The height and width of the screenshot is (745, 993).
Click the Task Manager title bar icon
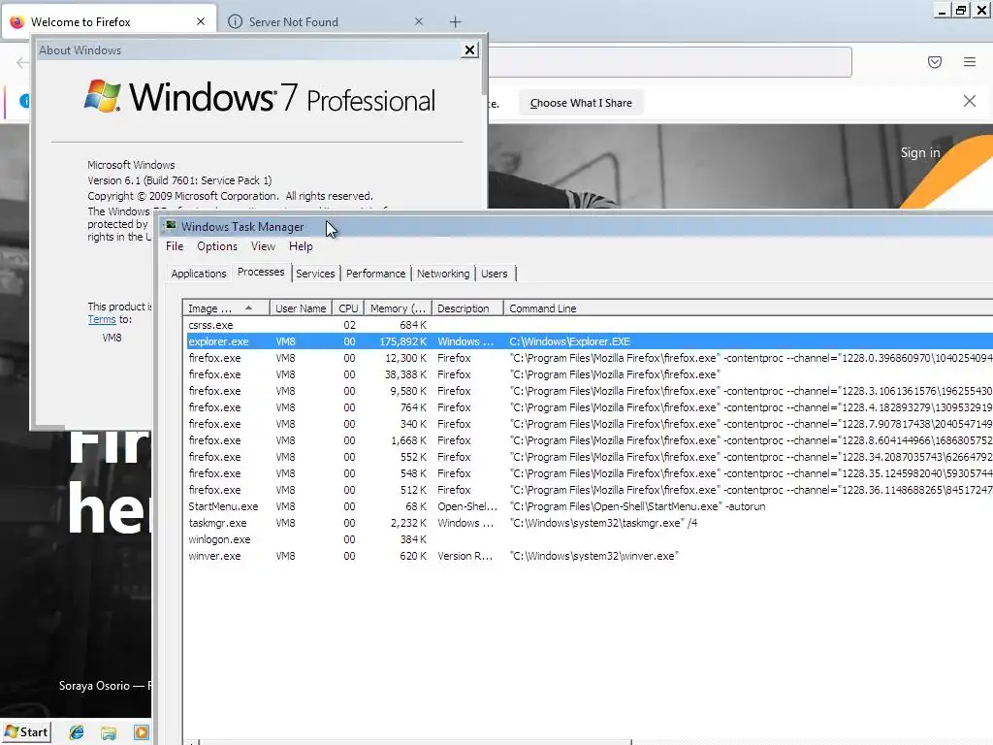pos(171,226)
